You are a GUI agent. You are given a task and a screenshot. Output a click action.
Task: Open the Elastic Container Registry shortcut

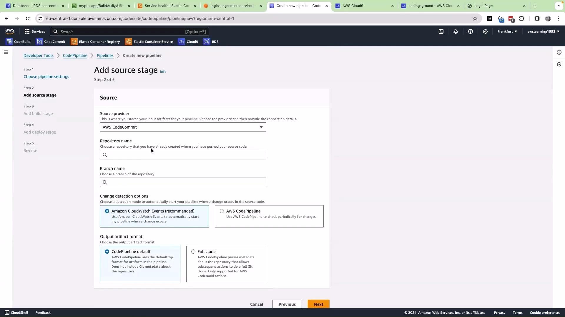[95, 42]
